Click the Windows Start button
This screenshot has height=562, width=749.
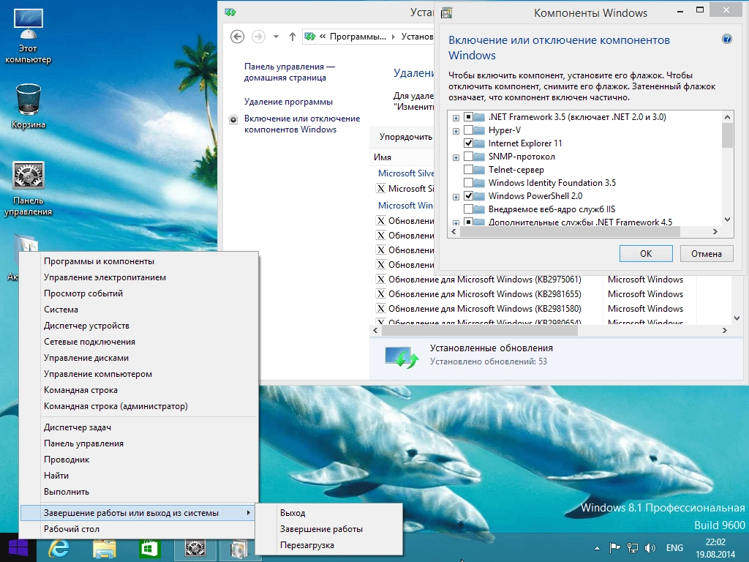(x=18, y=548)
